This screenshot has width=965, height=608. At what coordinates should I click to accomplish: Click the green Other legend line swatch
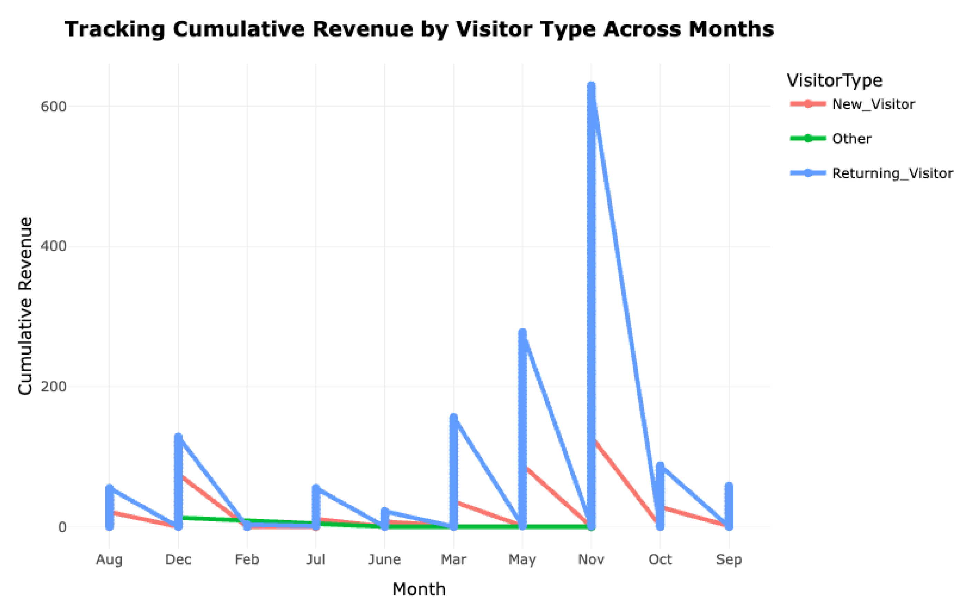808,139
